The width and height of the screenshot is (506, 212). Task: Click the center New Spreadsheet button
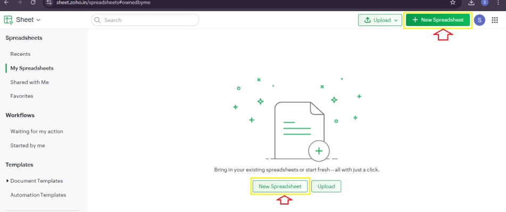pos(280,186)
